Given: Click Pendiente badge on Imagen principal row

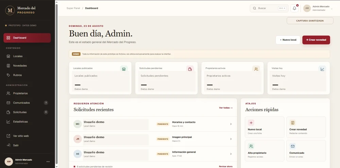Looking at the screenshot, I should (x=163, y=139).
